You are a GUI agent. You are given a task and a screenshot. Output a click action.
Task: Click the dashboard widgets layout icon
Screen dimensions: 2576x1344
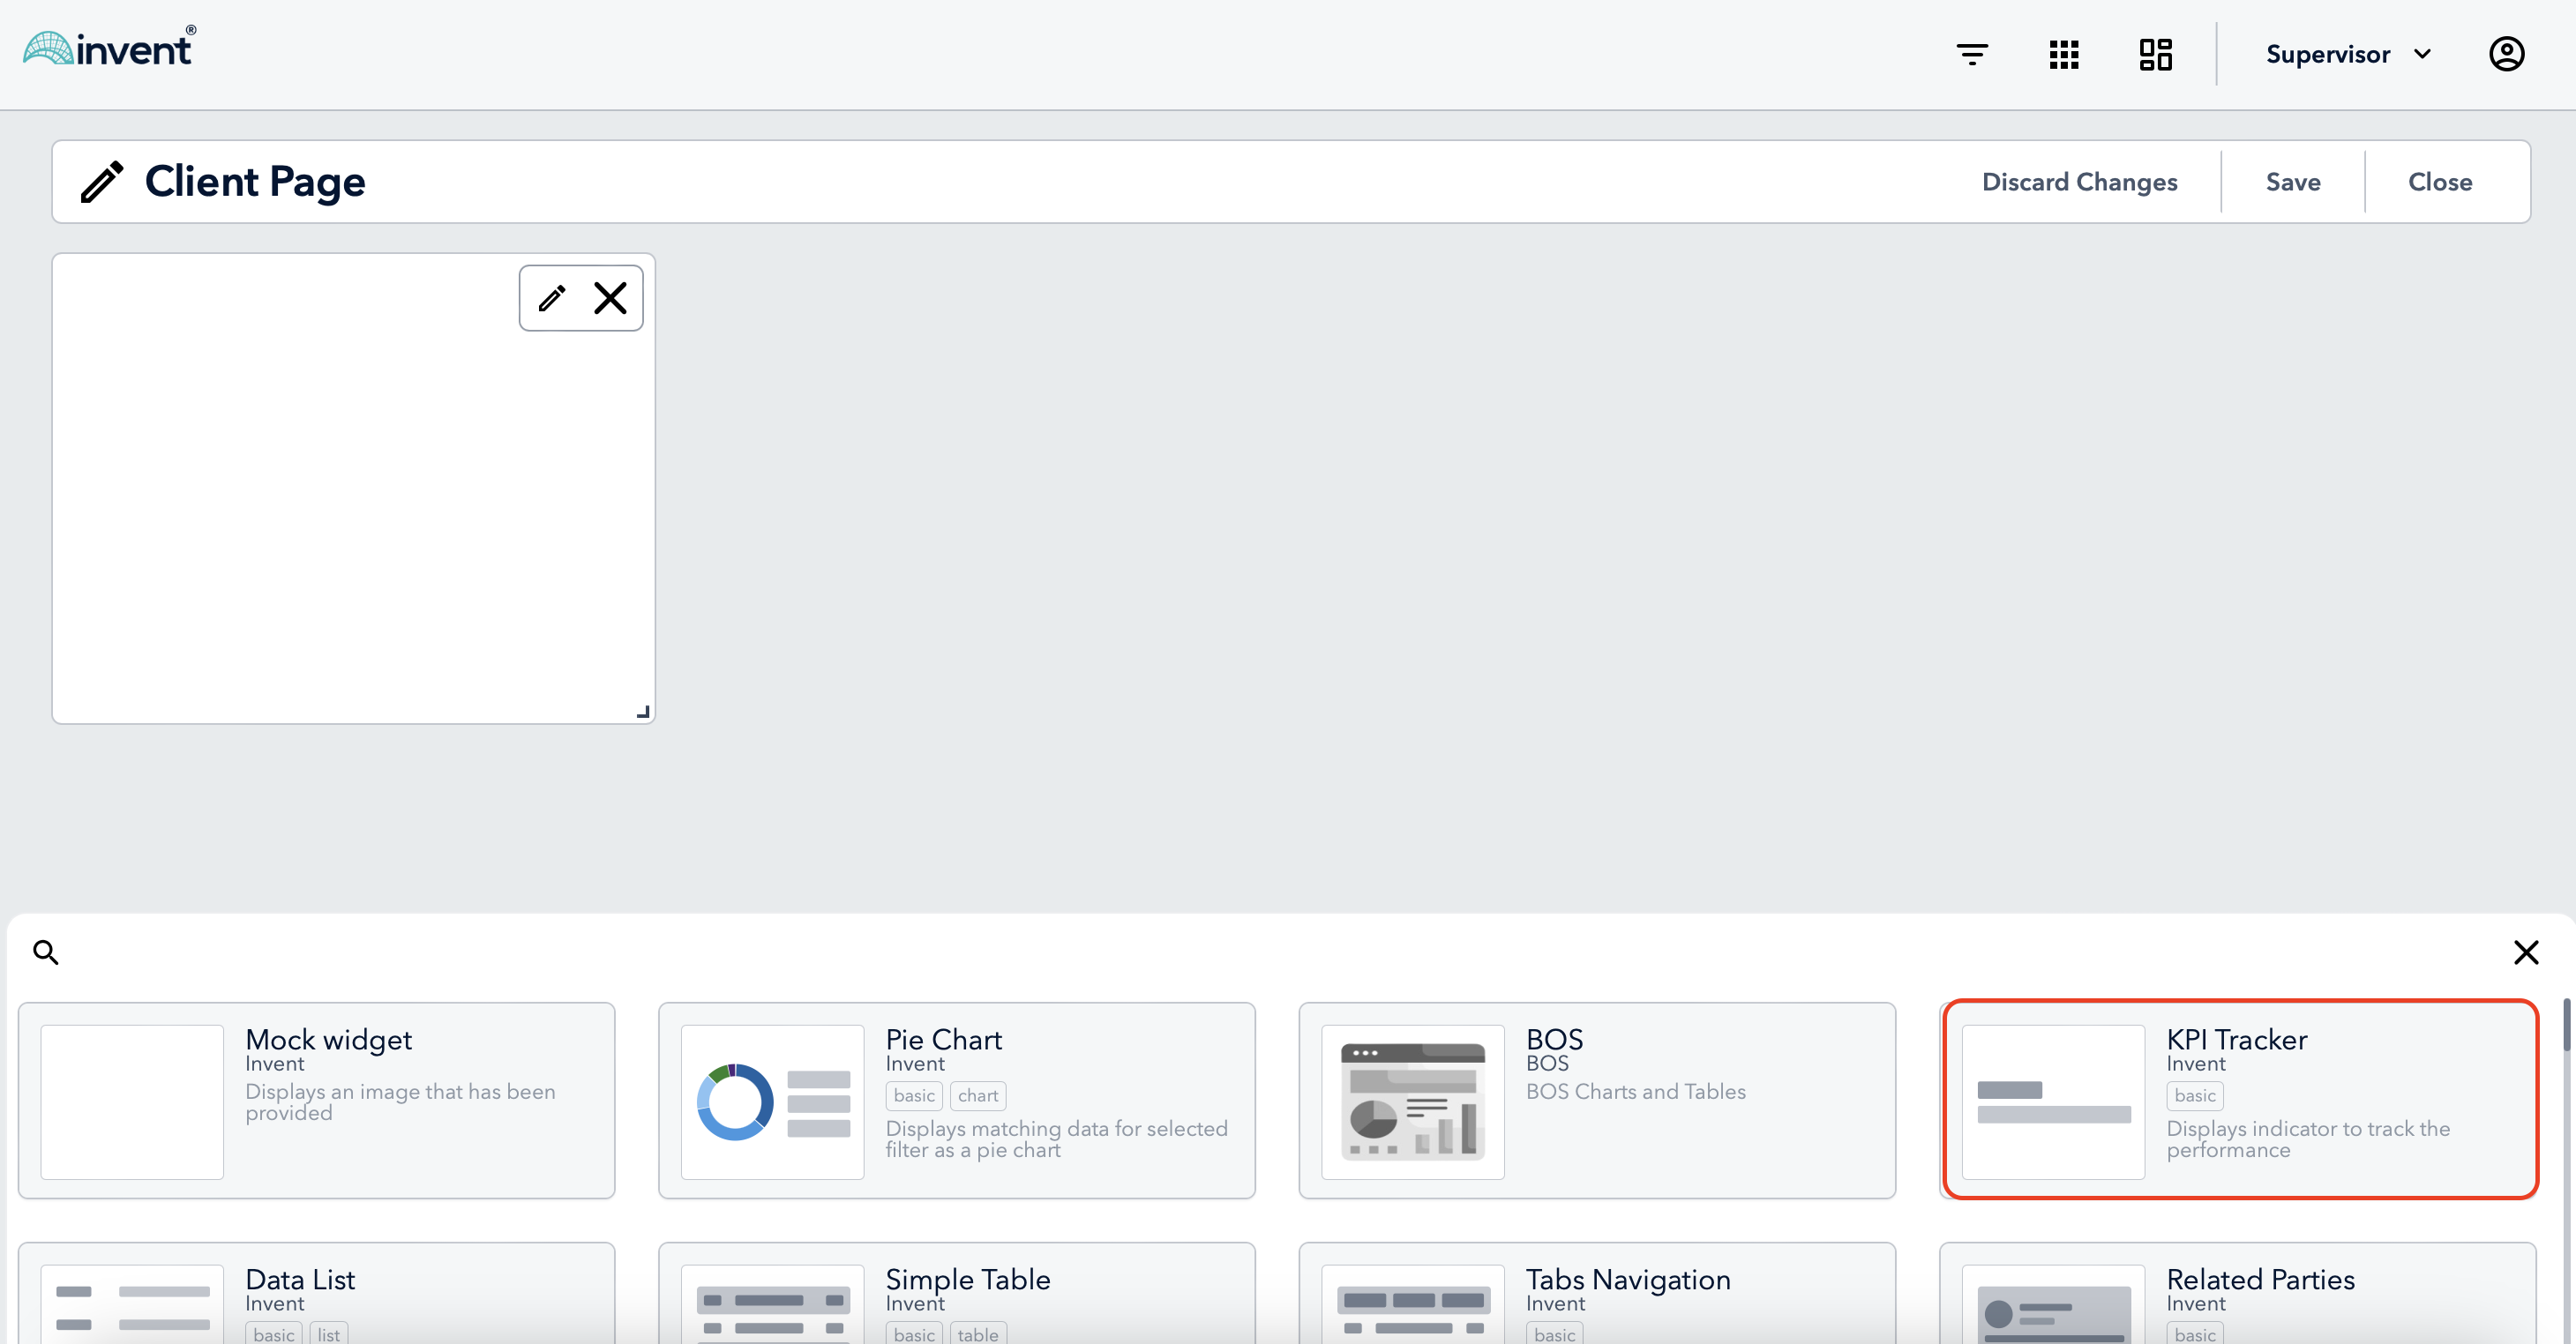pos(2156,54)
